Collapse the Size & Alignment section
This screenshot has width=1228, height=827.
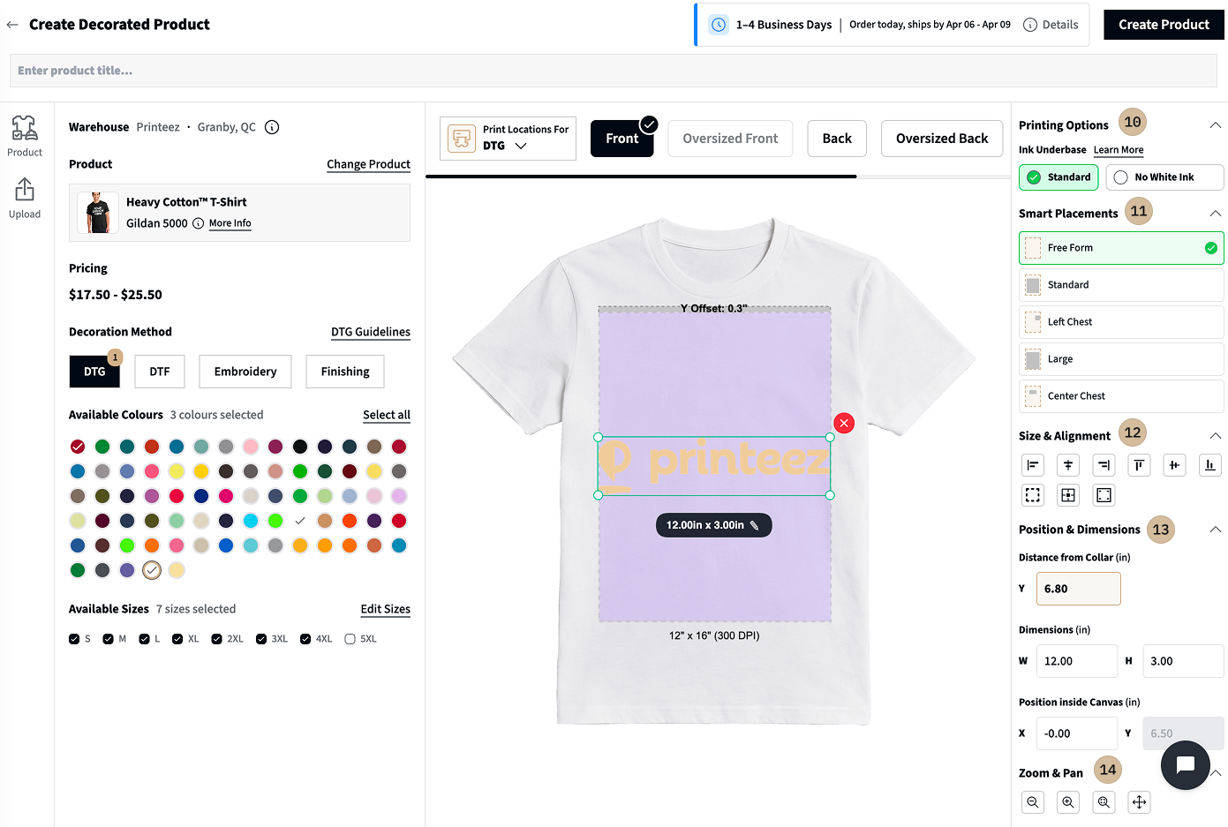pos(1215,436)
